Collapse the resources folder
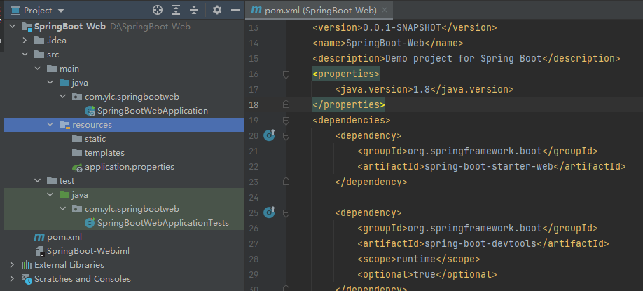 50,124
